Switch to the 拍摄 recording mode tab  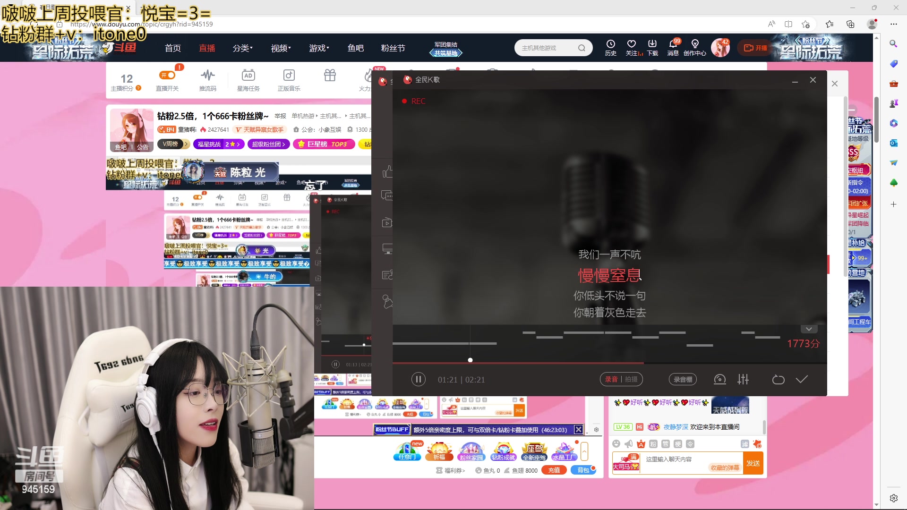pyautogui.click(x=632, y=379)
